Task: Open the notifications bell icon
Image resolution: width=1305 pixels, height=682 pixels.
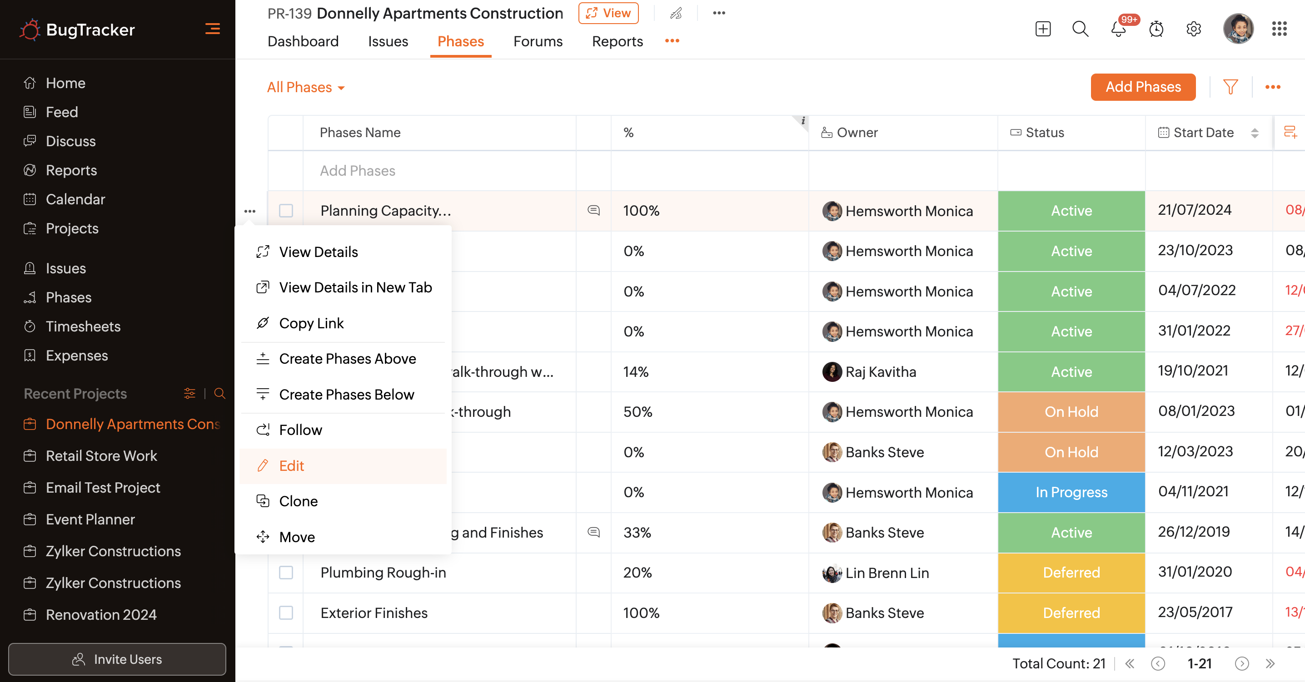Action: click(x=1118, y=29)
